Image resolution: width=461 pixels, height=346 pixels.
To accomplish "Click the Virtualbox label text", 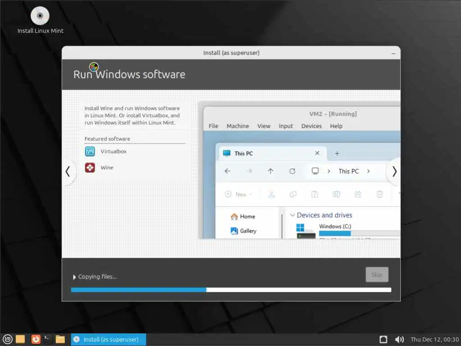I will 113,151.
